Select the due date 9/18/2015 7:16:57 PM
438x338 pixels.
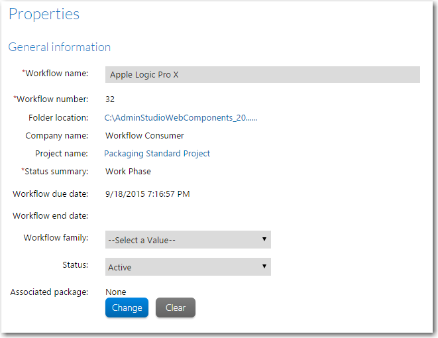(x=148, y=194)
